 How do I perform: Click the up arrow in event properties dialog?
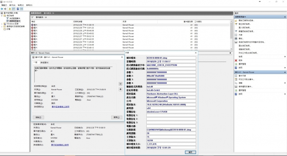point(120,84)
